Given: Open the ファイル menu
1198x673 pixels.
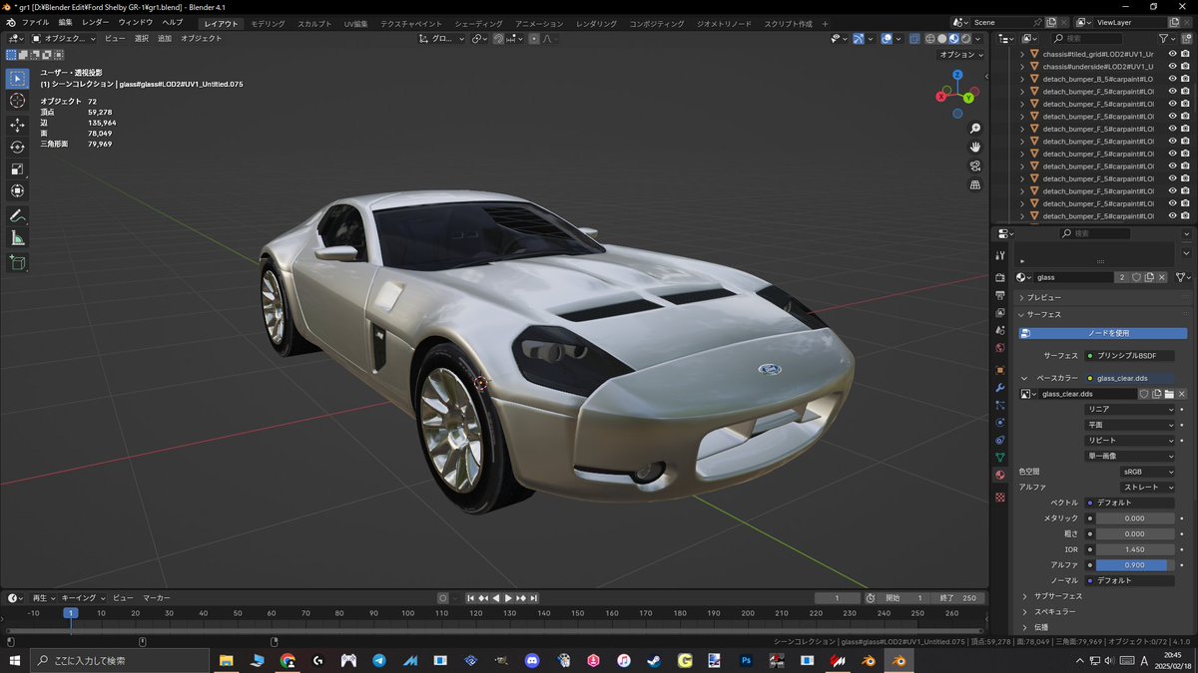Looking at the screenshot, I should (x=35, y=22).
